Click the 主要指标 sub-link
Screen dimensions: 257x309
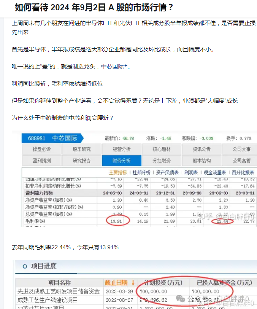click(x=118, y=173)
